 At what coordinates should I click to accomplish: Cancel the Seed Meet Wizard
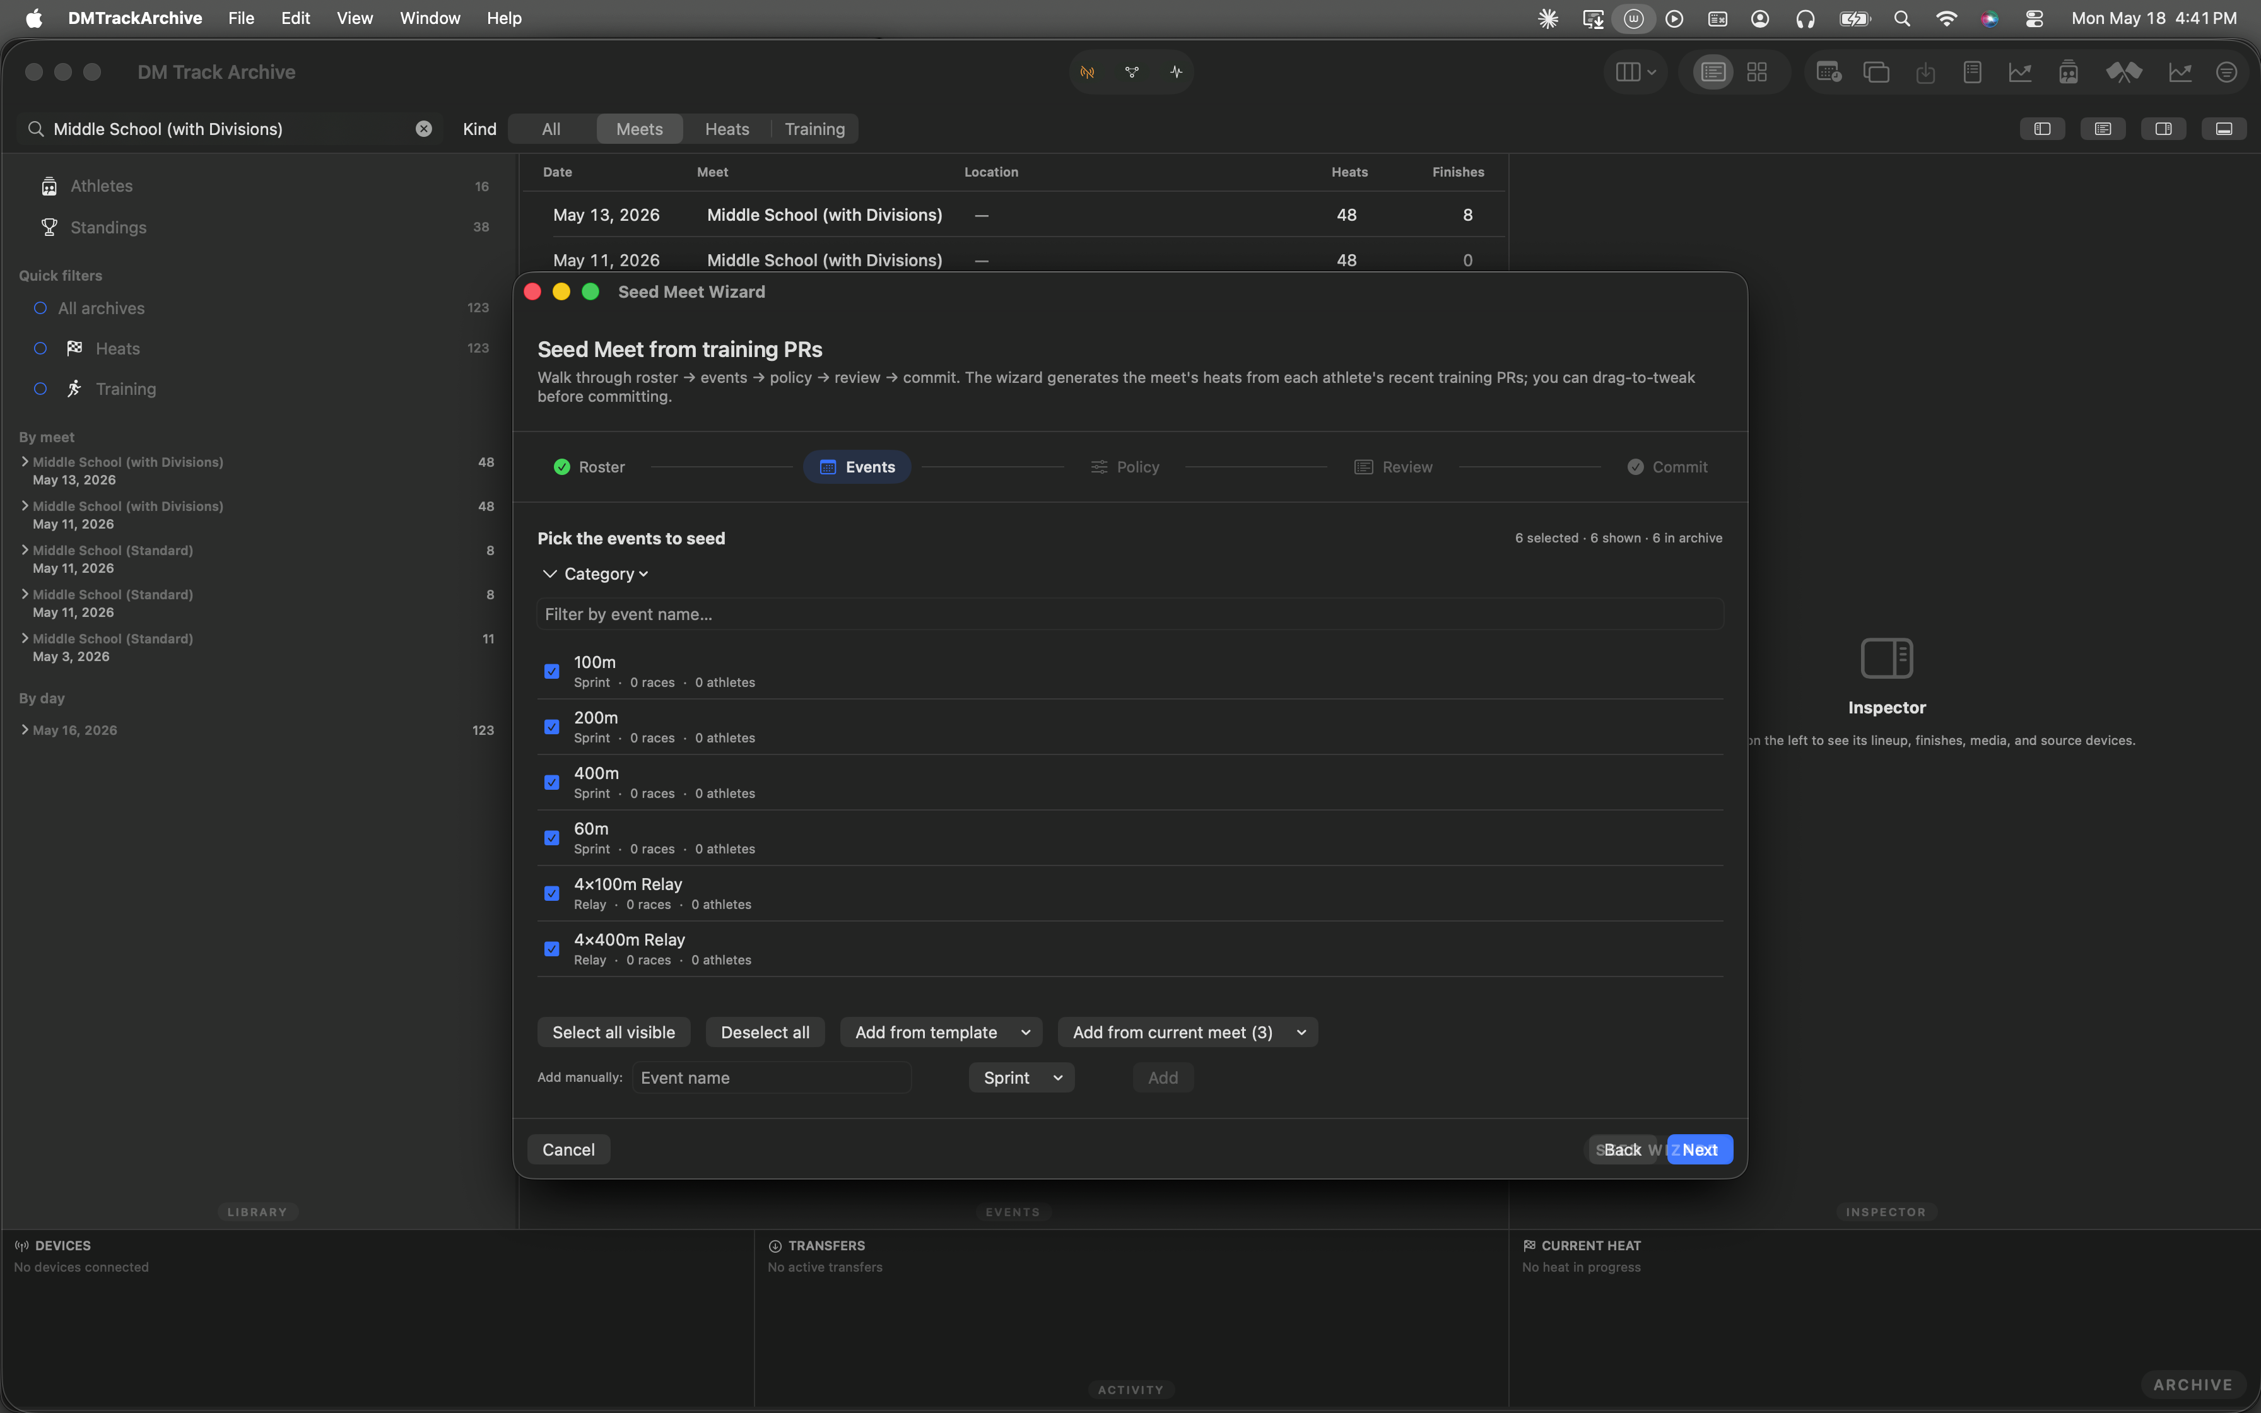pos(568,1149)
